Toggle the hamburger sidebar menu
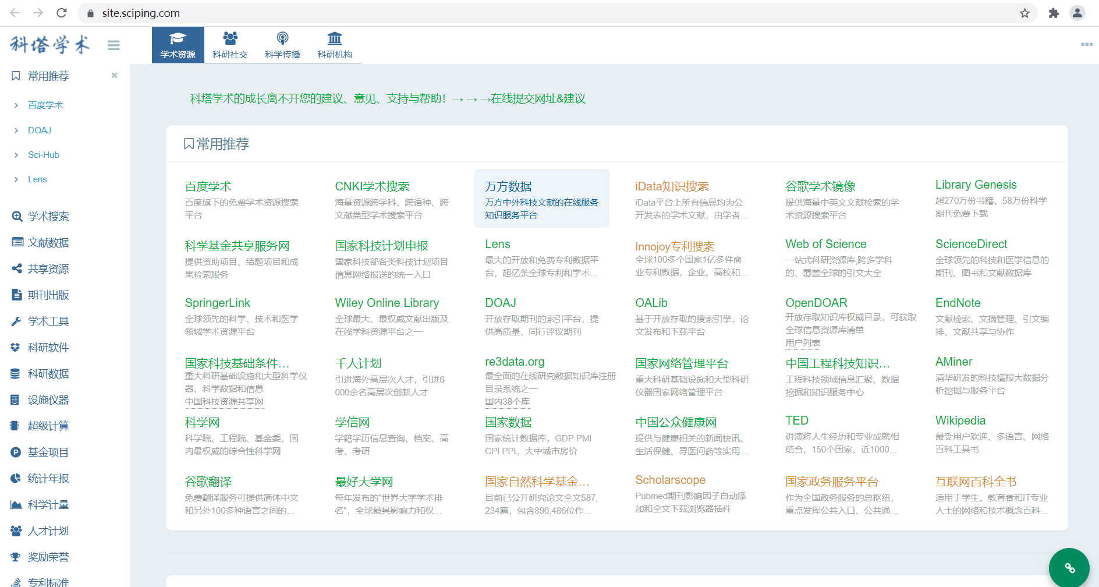 [x=114, y=45]
